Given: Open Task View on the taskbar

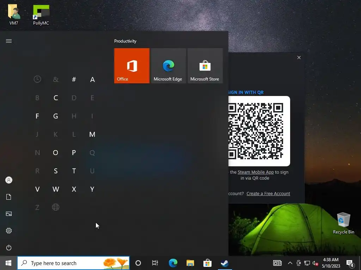Looking at the screenshot, I should 155,263.
